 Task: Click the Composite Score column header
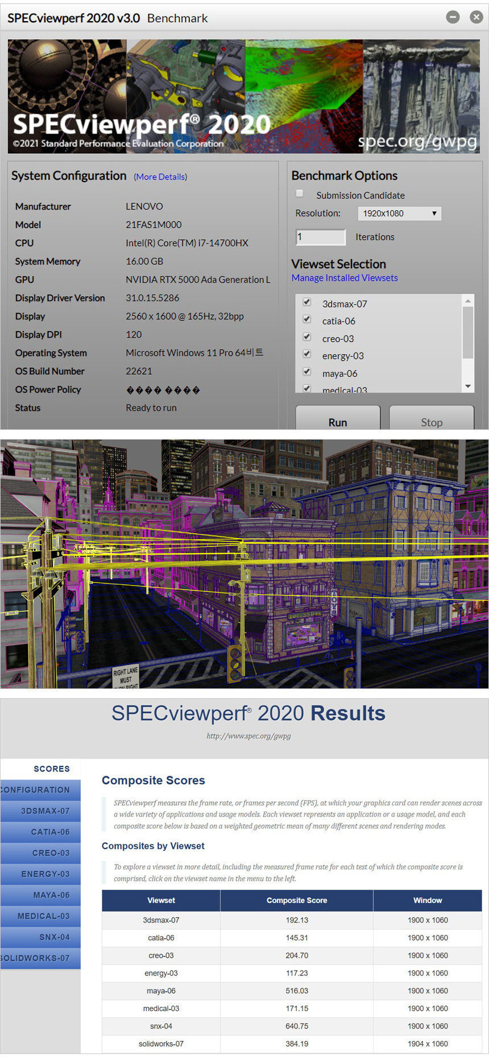[x=297, y=900]
